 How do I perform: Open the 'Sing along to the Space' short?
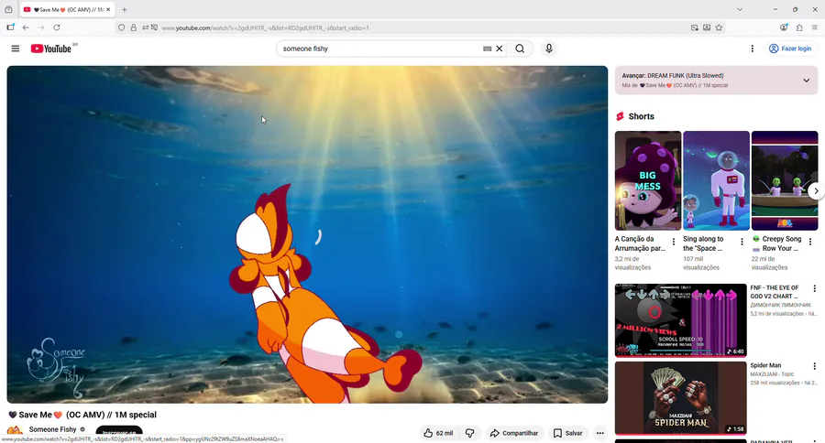[716, 180]
